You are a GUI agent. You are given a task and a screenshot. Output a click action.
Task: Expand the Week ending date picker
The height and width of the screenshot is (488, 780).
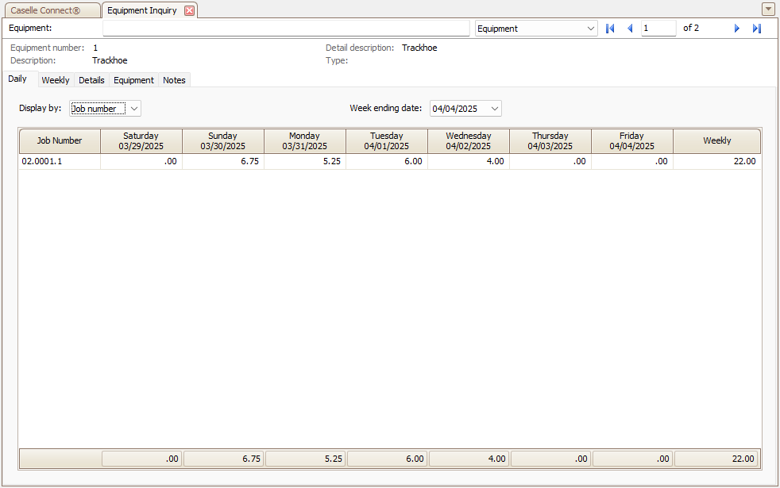pyautogui.click(x=495, y=109)
